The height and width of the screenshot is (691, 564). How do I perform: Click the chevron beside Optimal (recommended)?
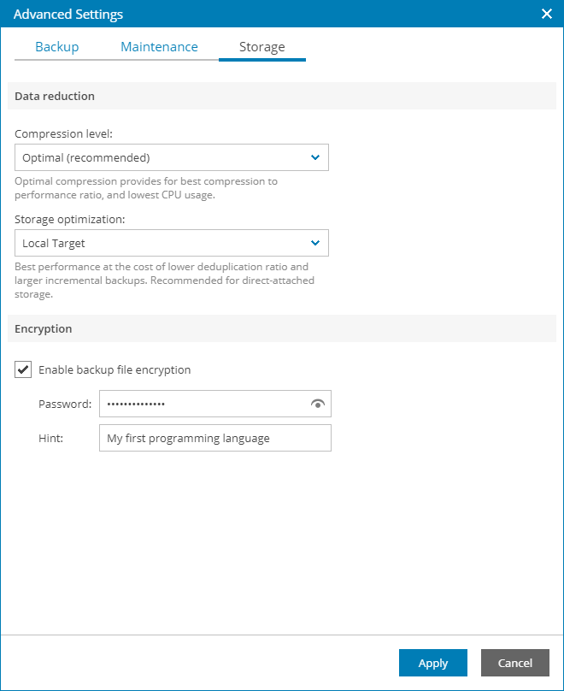click(x=315, y=157)
